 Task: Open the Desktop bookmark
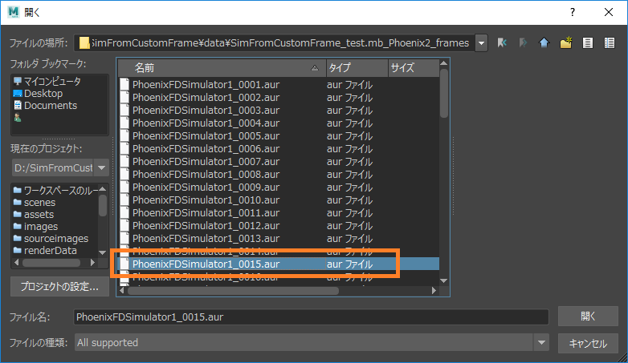click(x=38, y=94)
